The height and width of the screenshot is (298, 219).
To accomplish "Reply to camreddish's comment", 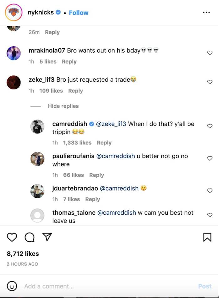I will point(104,143).
